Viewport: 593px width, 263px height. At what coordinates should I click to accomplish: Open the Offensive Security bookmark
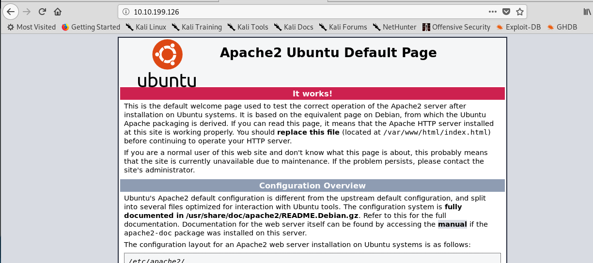[x=456, y=27]
